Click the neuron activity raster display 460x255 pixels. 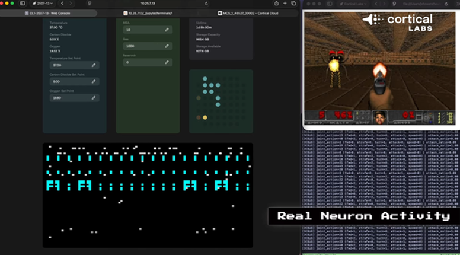pyautogui.click(x=148, y=195)
